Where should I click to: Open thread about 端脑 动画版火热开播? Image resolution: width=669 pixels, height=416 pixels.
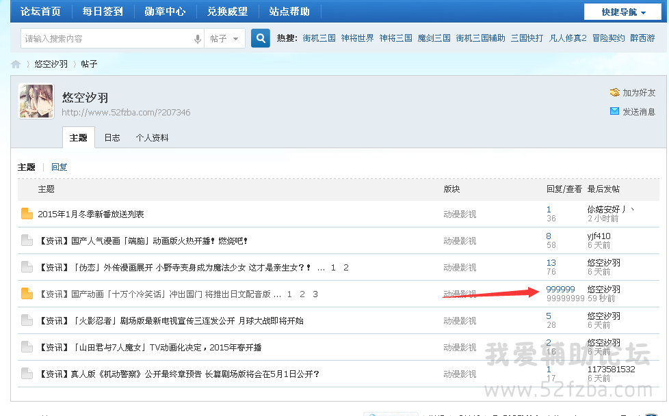pos(143,241)
